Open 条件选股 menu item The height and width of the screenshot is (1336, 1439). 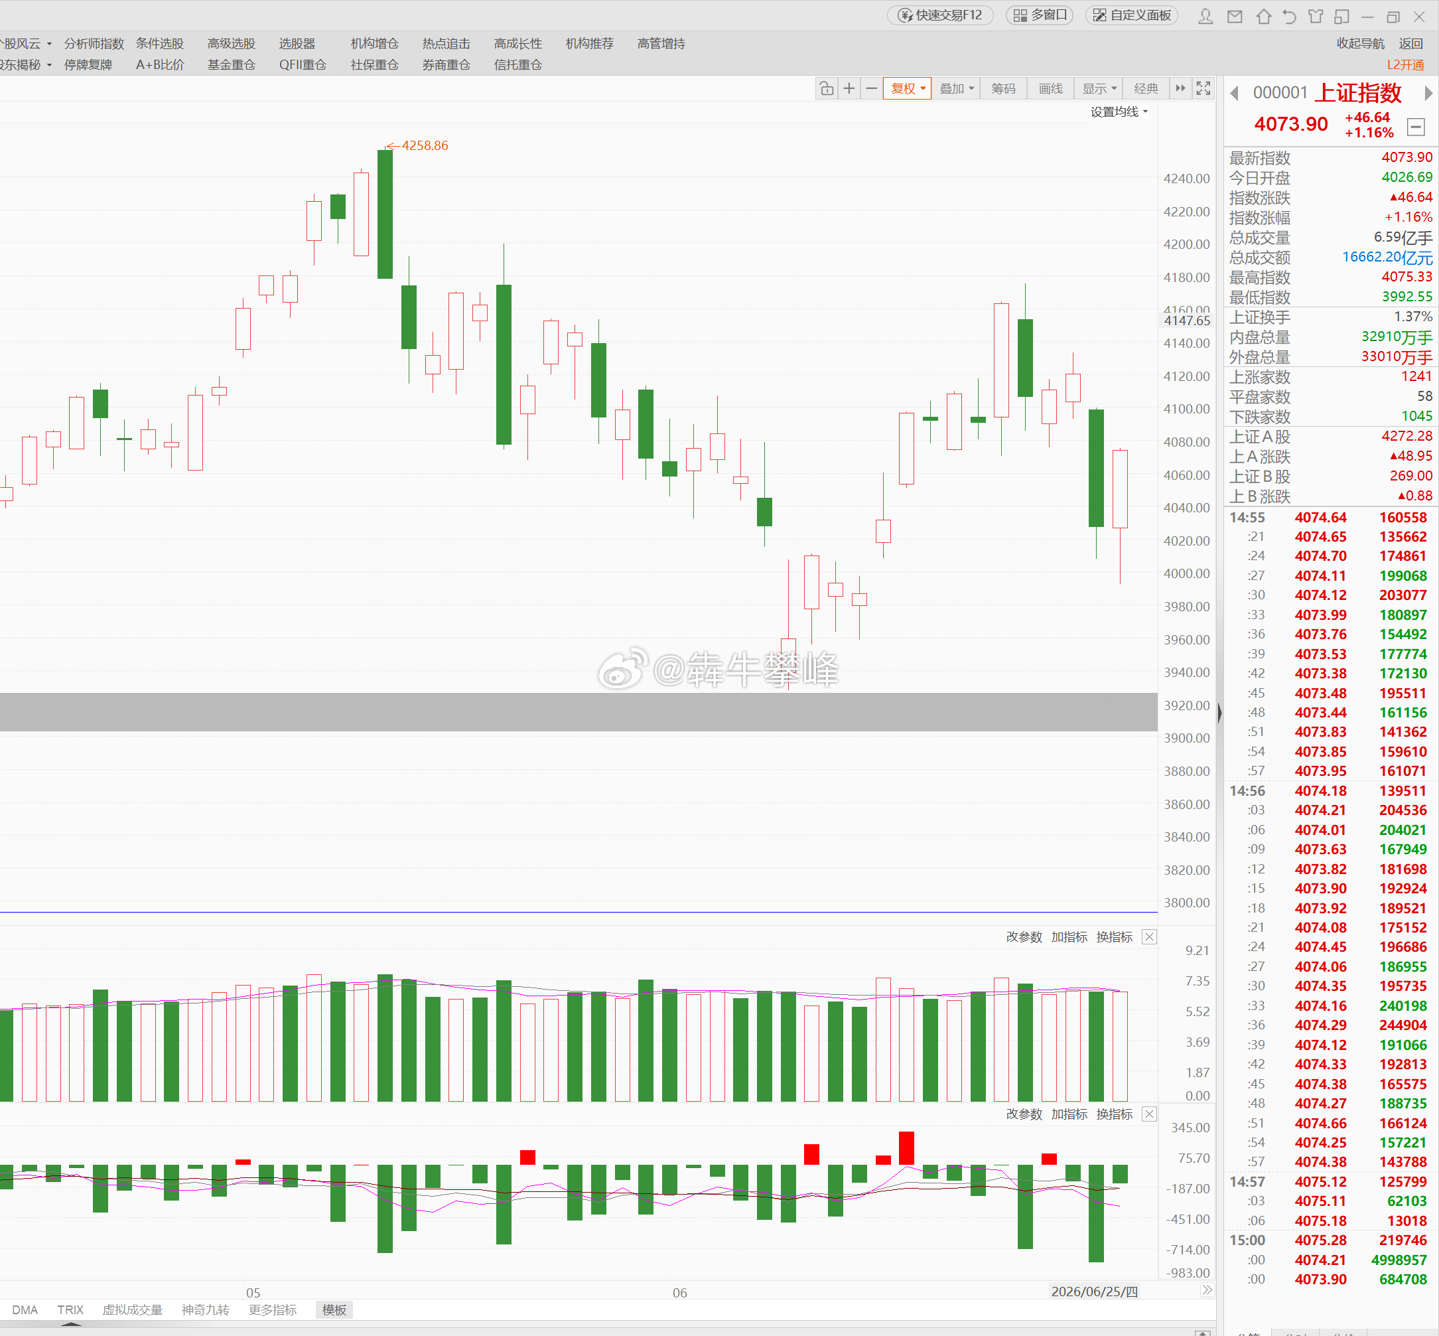click(x=160, y=43)
